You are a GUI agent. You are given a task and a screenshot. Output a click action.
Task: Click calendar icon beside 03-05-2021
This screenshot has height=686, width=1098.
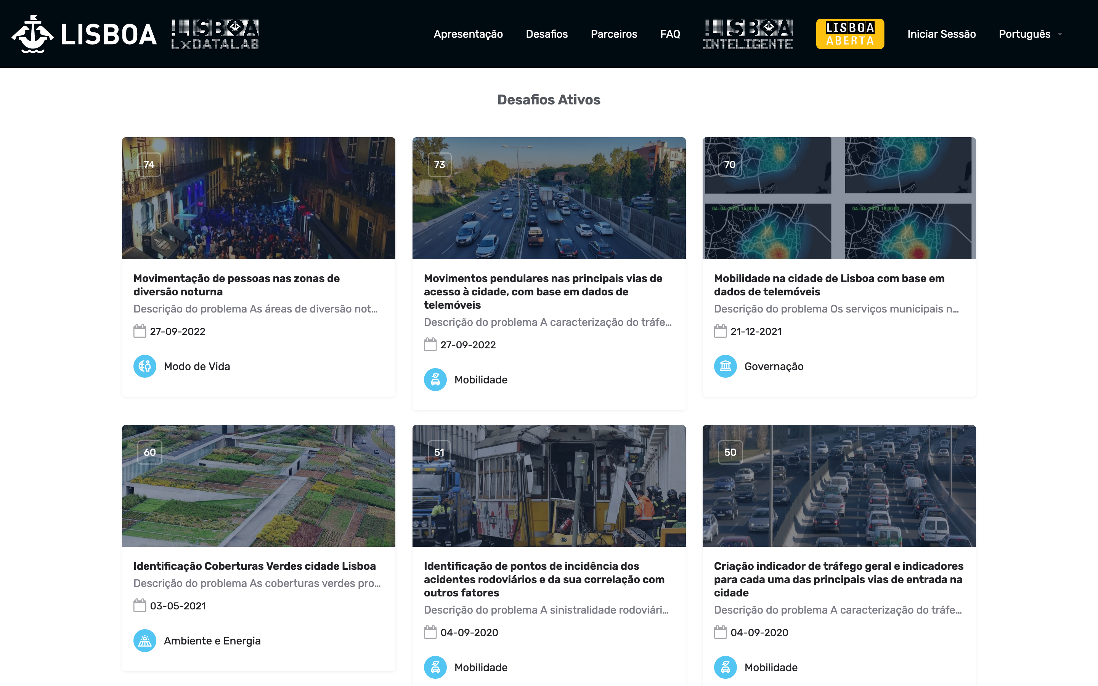tap(140, 605)
